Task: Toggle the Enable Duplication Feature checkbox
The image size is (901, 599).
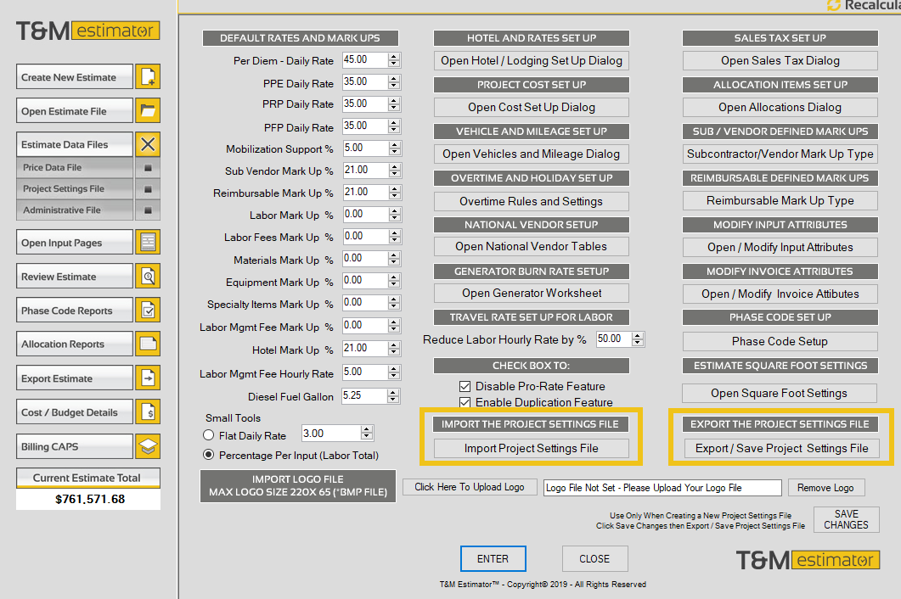Action: [x=465, y=403]
